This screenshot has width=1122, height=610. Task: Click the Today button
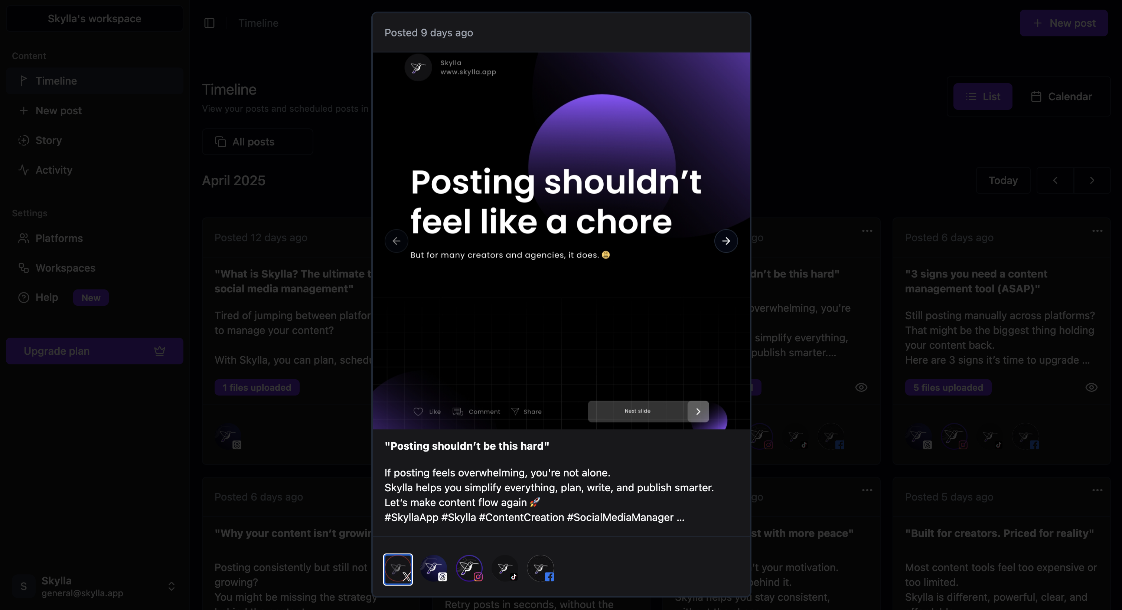coord(1003,180)
